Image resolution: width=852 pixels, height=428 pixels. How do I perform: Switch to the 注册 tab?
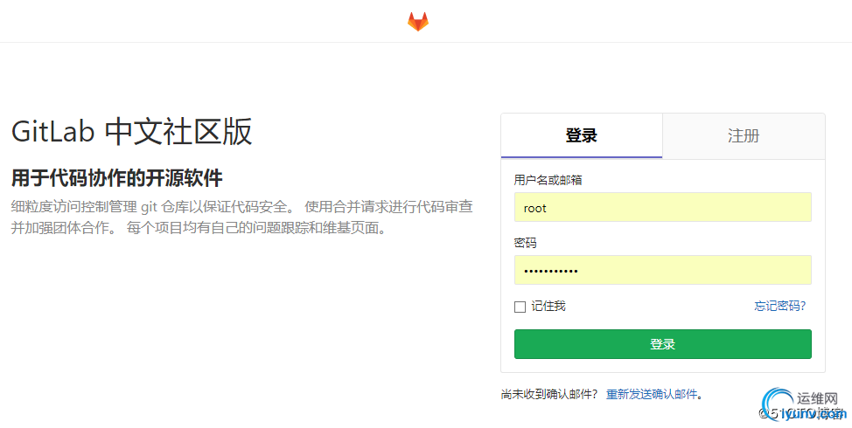coord(744,135)
